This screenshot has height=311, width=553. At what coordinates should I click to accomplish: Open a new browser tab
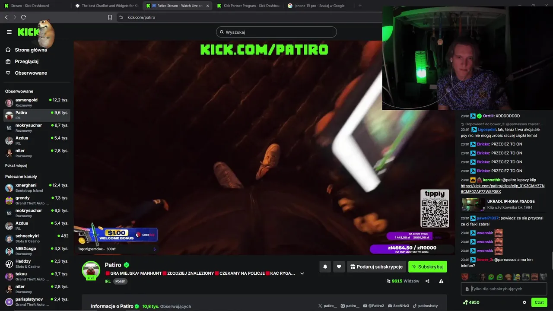pyautogui.click(x=360, y=6)
